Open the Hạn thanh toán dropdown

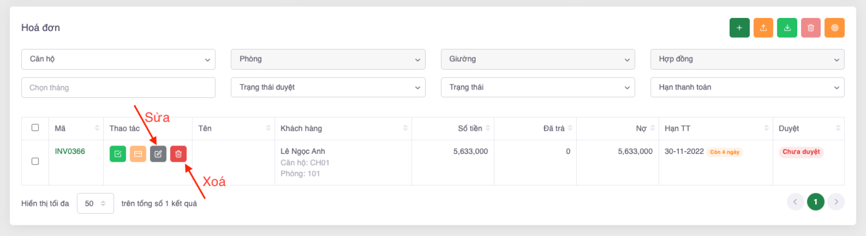tap(748, 87)
